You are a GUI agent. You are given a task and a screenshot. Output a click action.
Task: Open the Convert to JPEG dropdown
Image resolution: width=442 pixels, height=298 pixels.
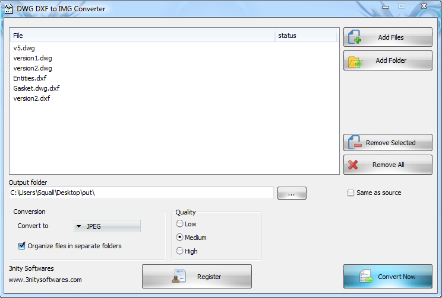(107, 226)
